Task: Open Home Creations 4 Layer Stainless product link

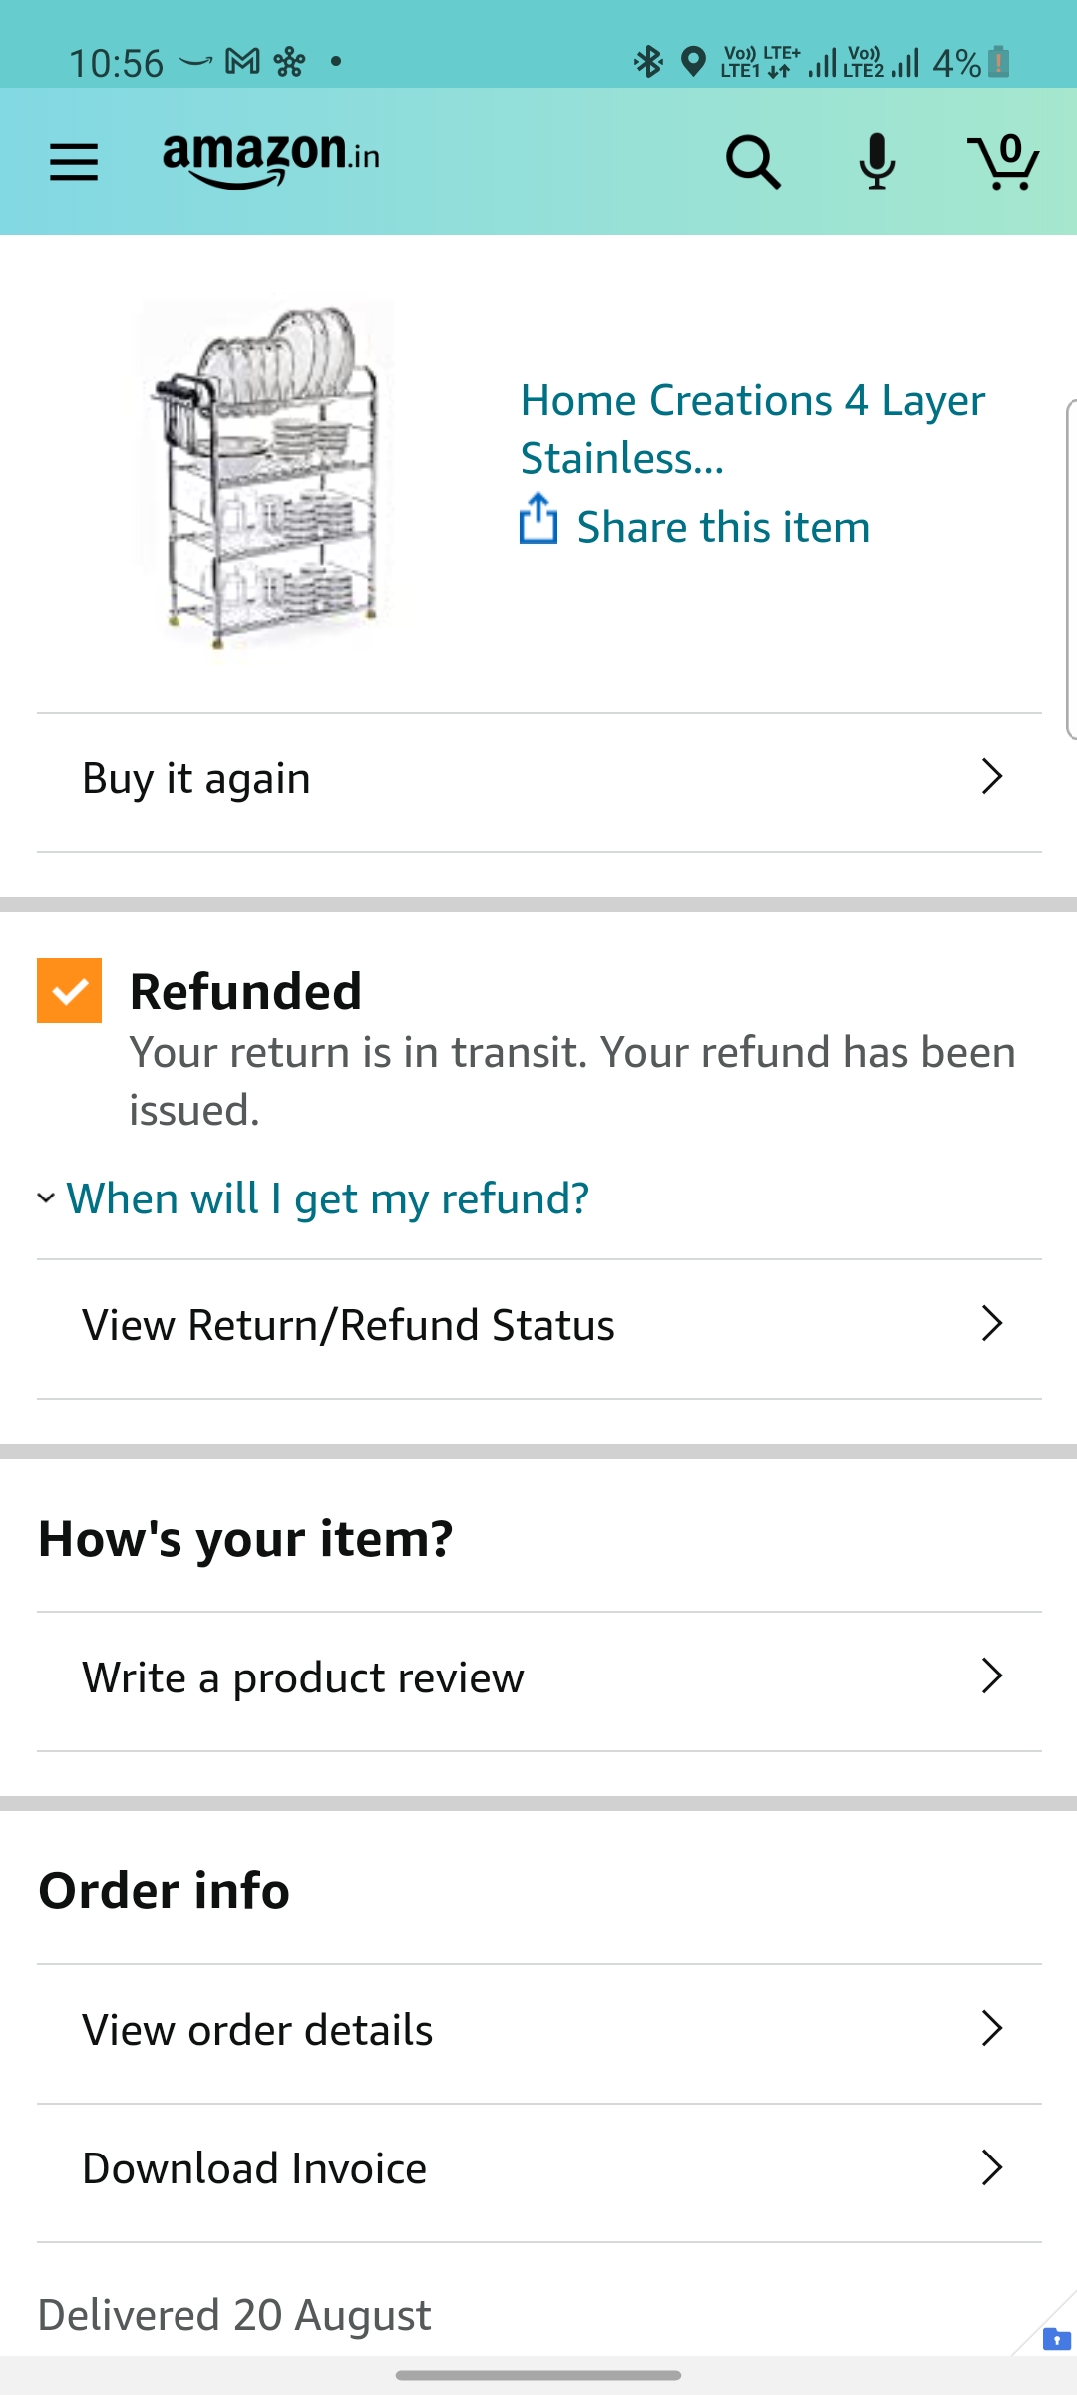Action: point(752,429)
